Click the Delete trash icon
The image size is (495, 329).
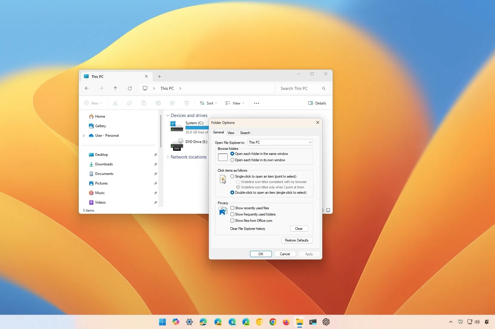click(x=187, y=103)
